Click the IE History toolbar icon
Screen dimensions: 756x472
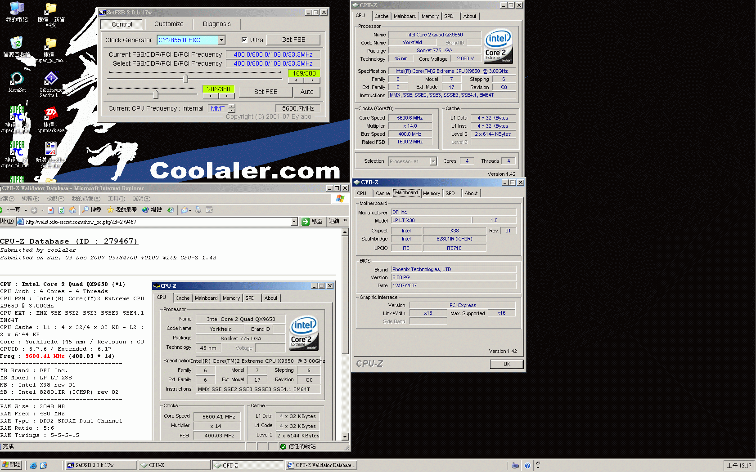coord(171,210)
